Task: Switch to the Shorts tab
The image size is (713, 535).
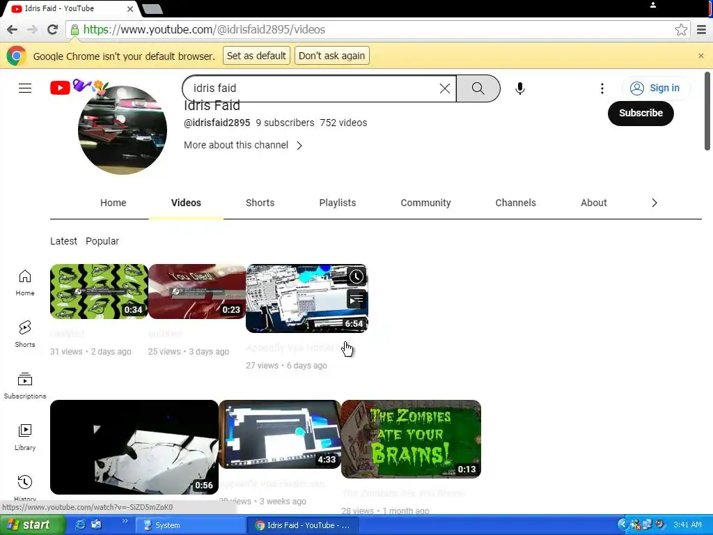Action: pos(260,203)
